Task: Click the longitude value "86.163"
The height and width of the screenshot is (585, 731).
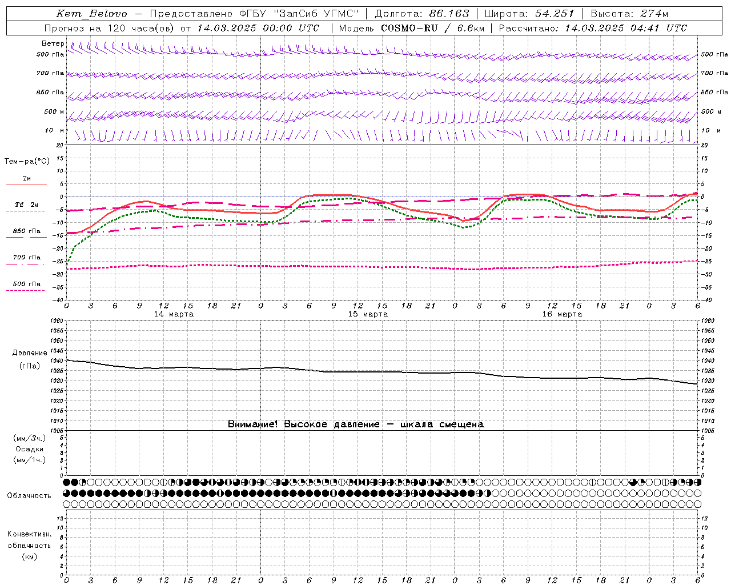Action: pos(449,14)
